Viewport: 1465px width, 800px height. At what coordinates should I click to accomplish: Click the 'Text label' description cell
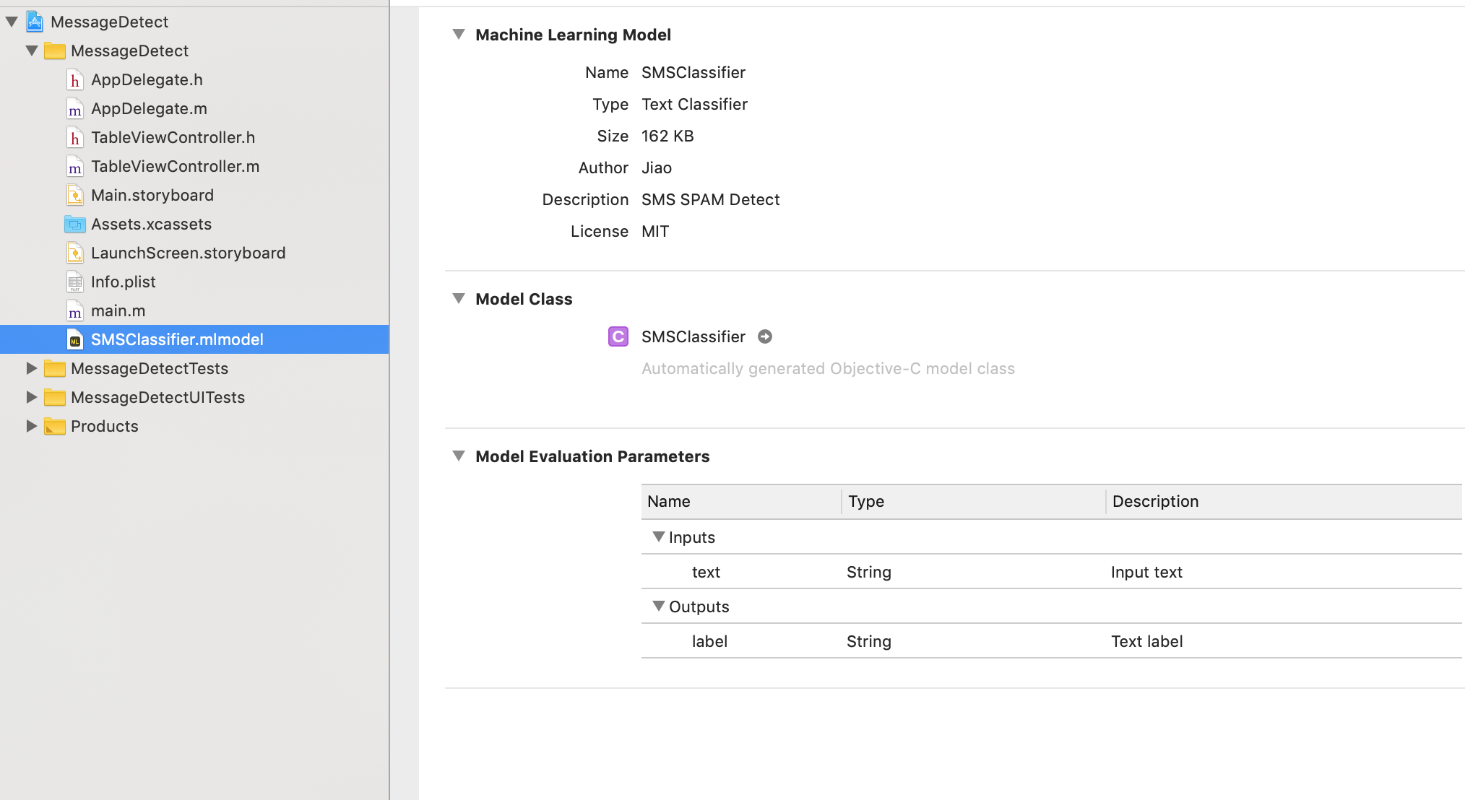[x=1146, y=641]
